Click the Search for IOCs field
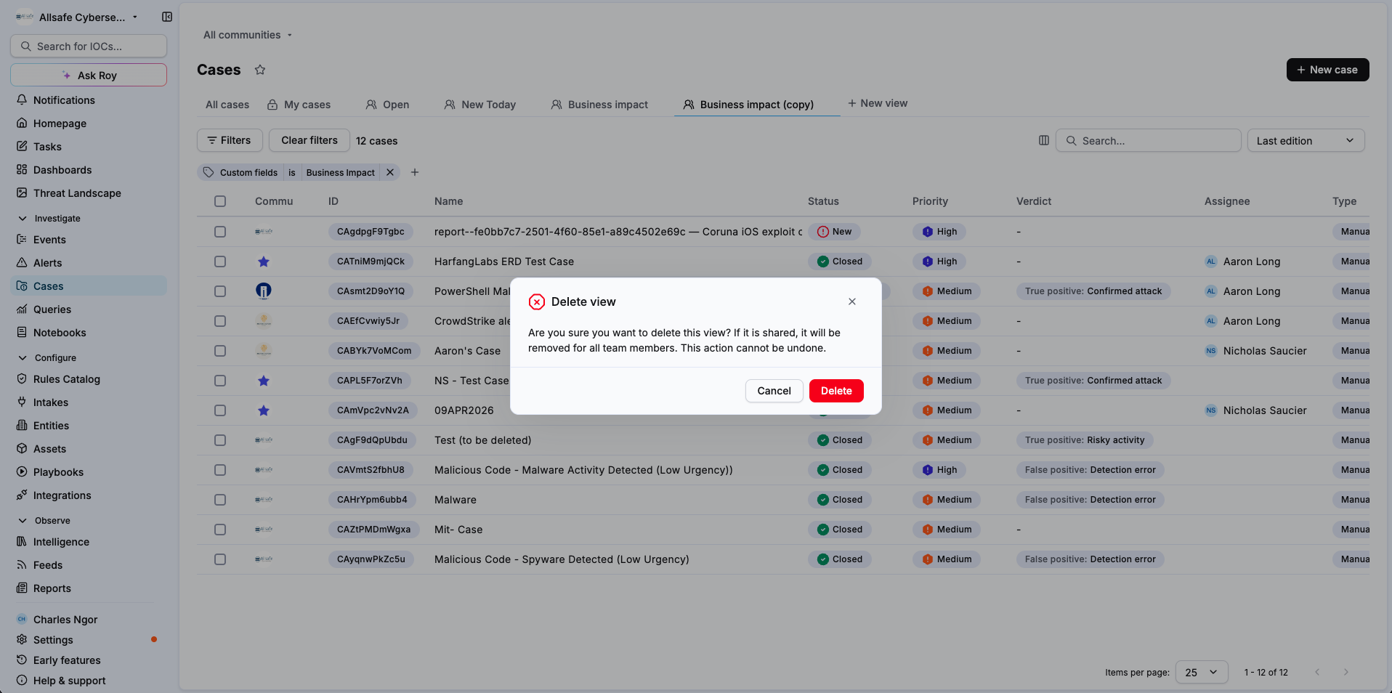The height and width of the screenshot is (693, 1392). tap(89, 46)
